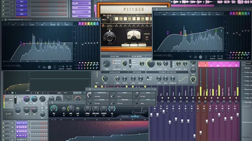Mute the Hat mixer track LED

point(162,98)
